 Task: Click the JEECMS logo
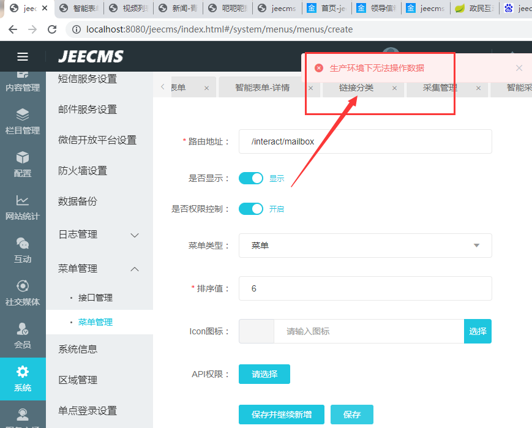coord(91,56)
